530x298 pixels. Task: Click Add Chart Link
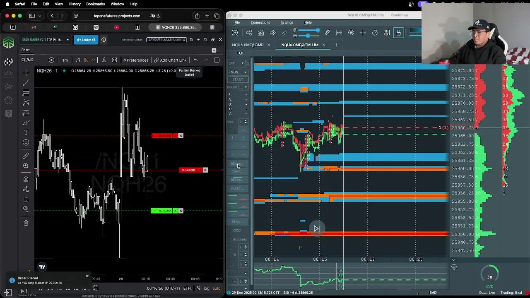click(170, 60)
